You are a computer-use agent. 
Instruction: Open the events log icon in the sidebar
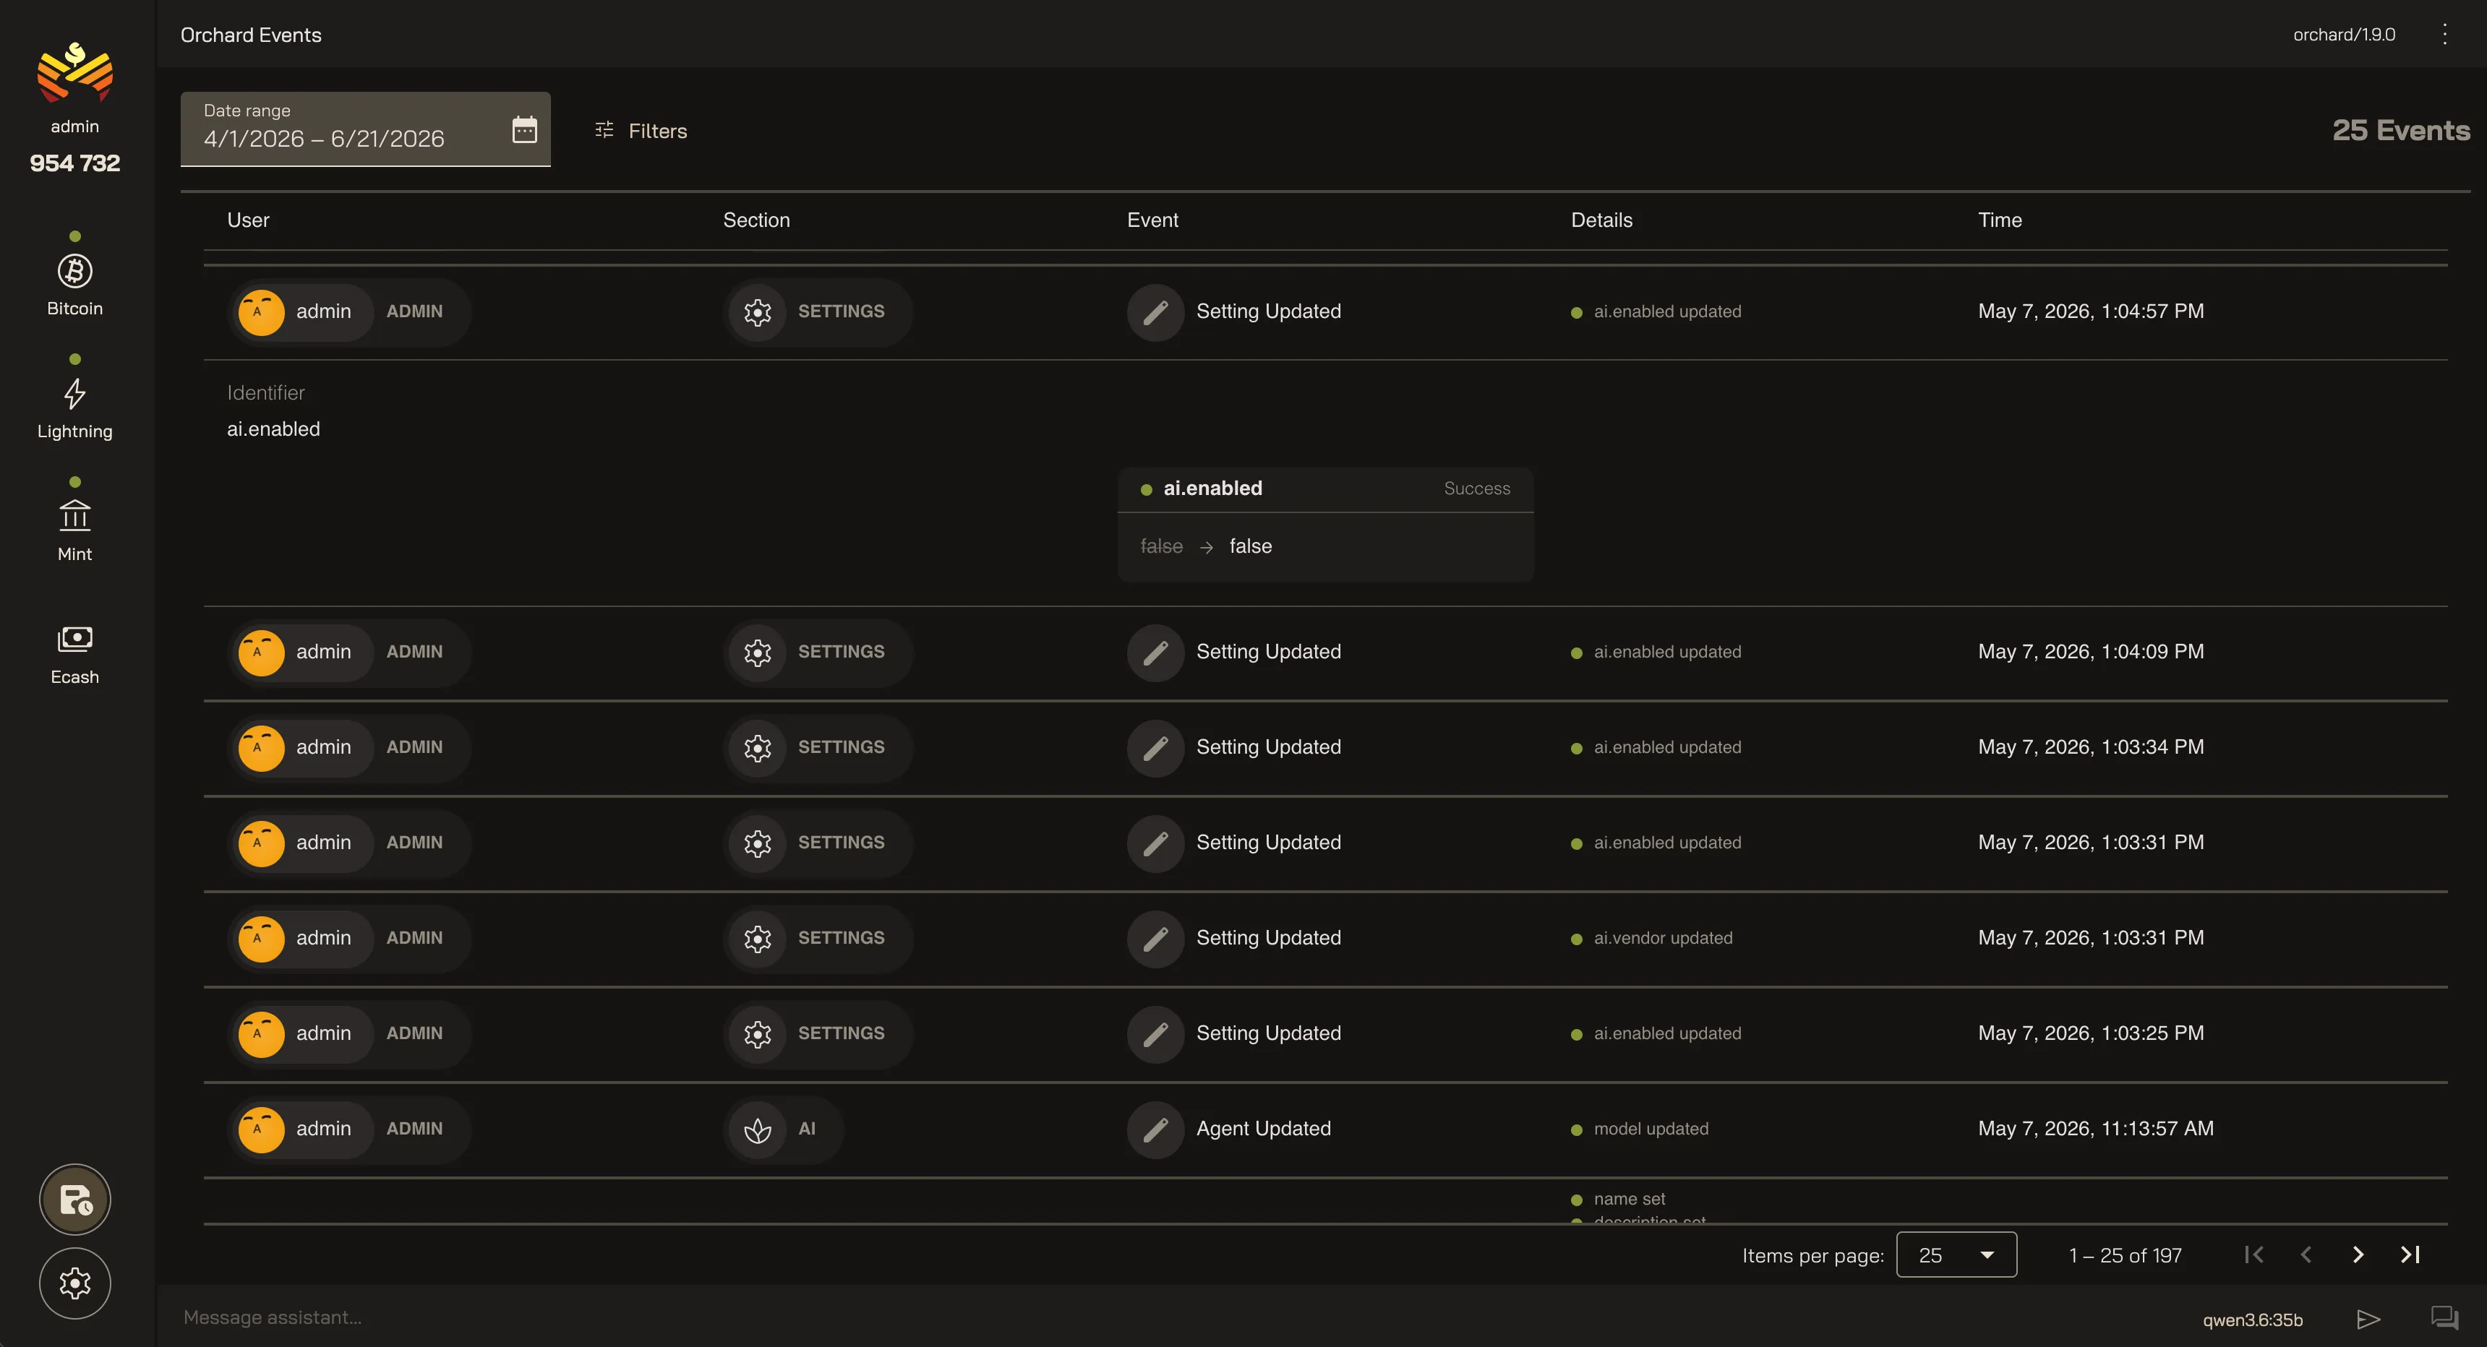click(x=74, y=1200)
